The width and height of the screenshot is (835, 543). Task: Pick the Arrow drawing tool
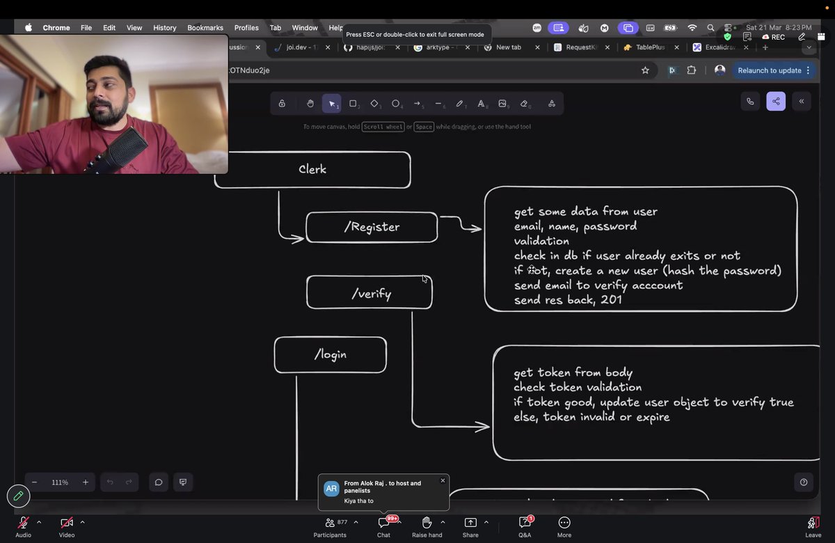coord(417,103)
